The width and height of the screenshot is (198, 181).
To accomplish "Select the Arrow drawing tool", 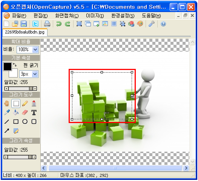I will [7, 131].
